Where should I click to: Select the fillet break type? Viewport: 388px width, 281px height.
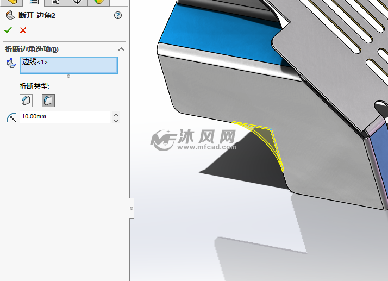point(48,101)
